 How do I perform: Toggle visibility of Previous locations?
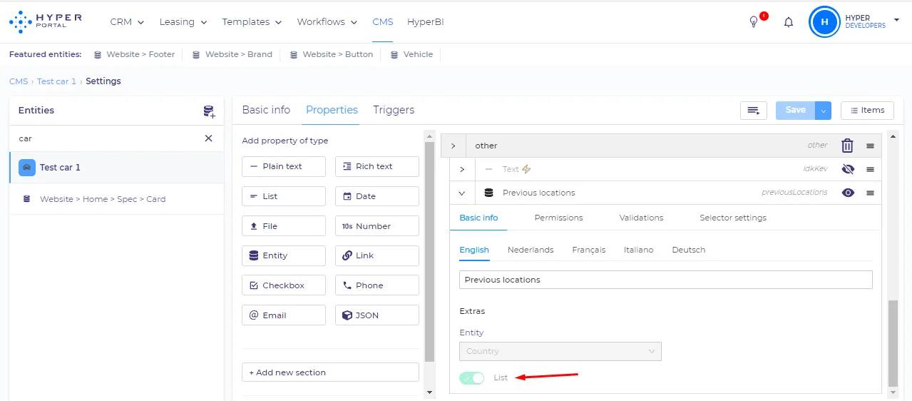pos(848,193)
